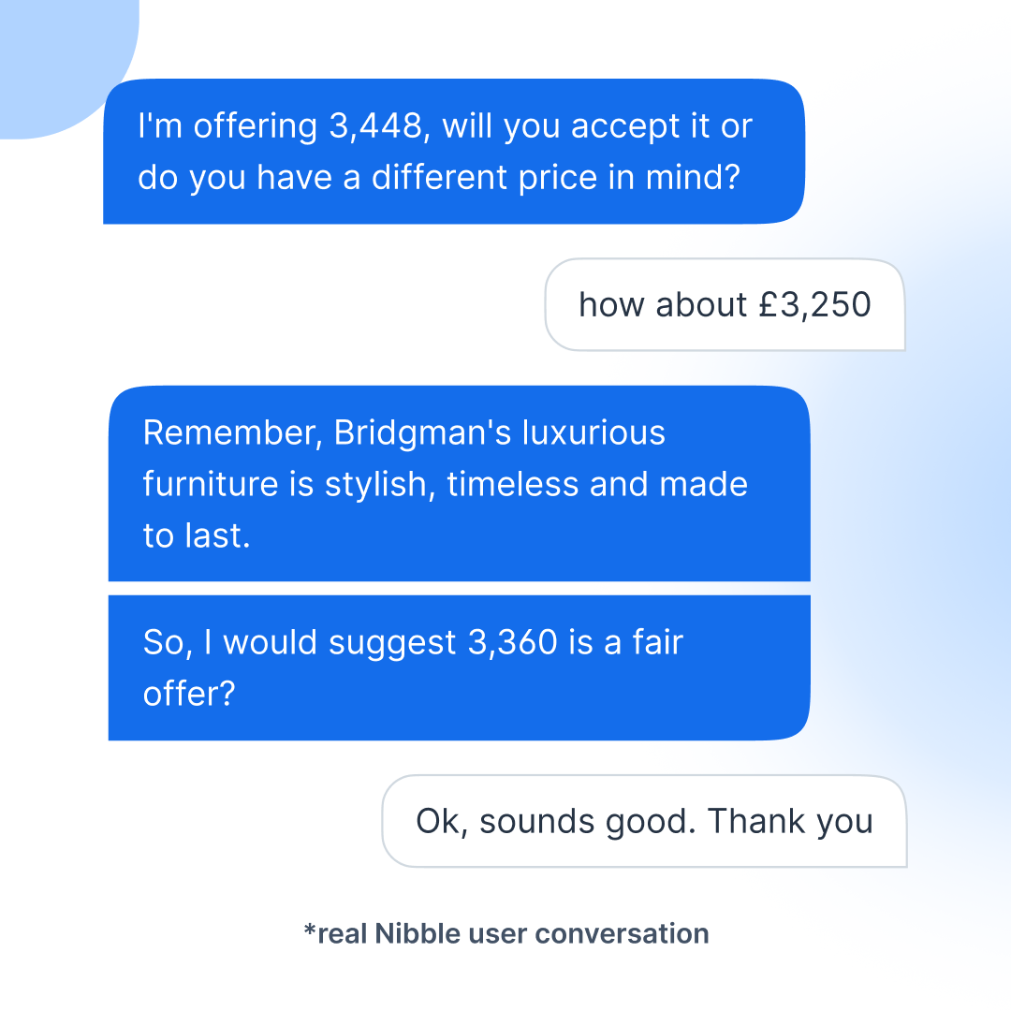Image resolution: width=1011 pixels, height=1011 pixels.
Task: Click the "I'm offering 3,448" chat bubble
Action: (x=454, y=152)
